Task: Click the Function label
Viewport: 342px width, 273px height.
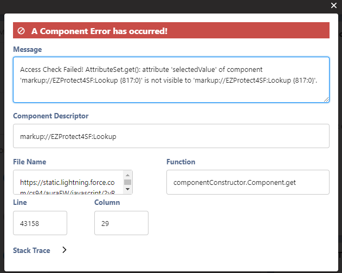Action: (181, 162)
